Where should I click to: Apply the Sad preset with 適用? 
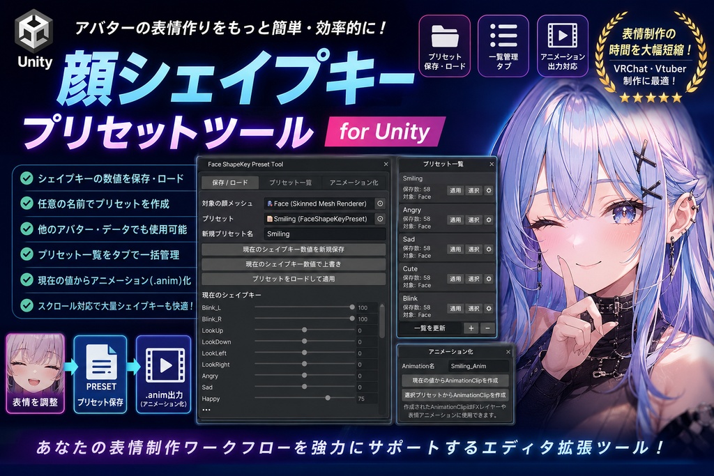pos(455,249)
